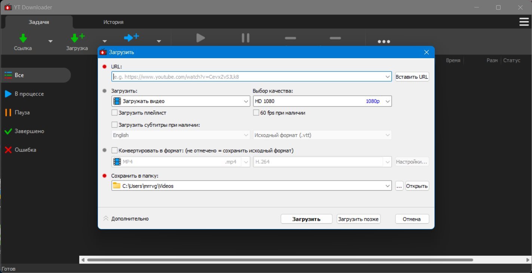Click the green Ссылка download arrow icon
532x273 pixels.
(x=23, y=38)
